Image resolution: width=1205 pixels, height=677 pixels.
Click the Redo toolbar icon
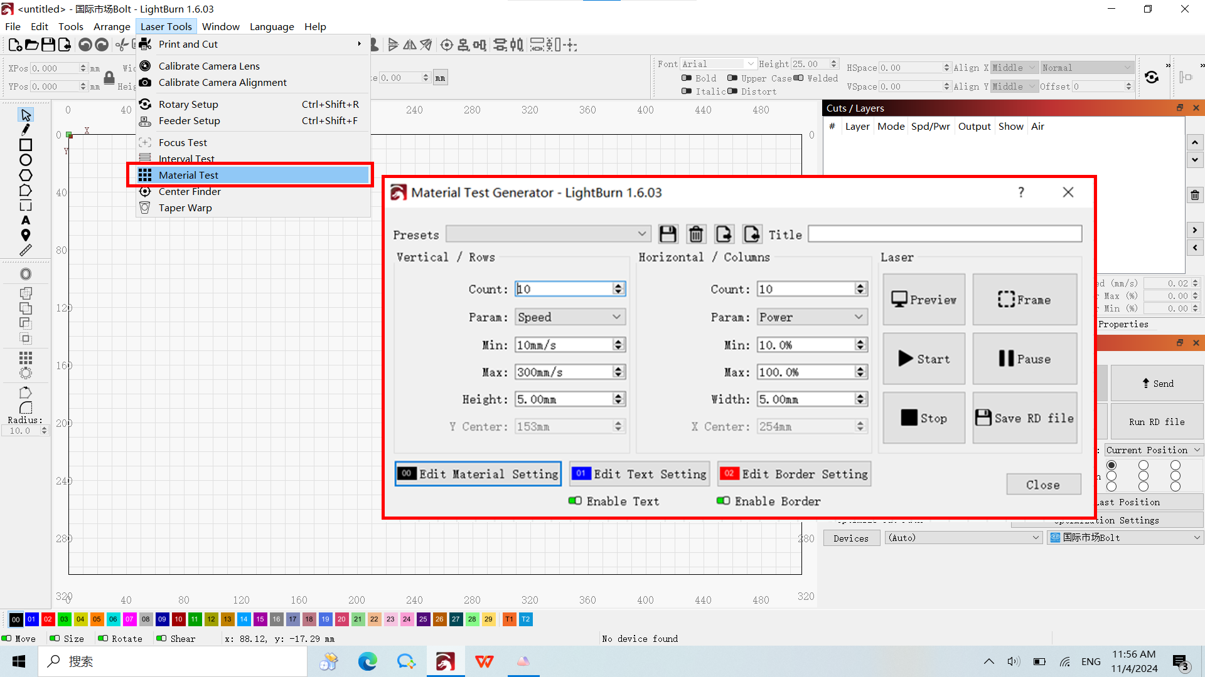pos(102,45)
